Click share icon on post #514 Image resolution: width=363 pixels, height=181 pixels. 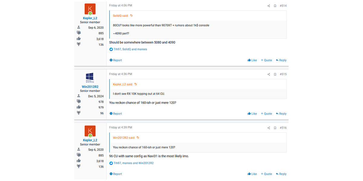tap(269, 6)
